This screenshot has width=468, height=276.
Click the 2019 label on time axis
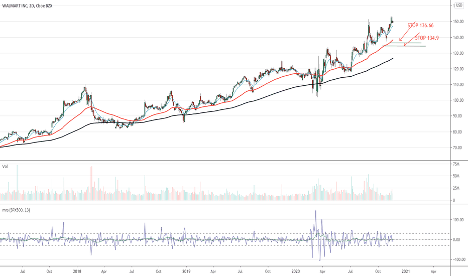186,271
